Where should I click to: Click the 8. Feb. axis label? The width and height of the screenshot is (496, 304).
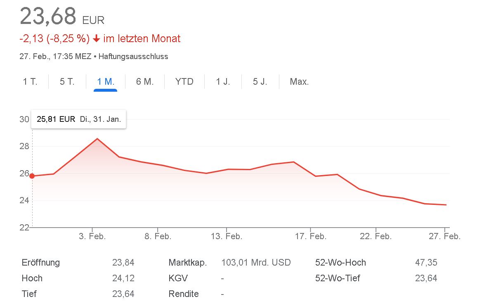(158, 237)
